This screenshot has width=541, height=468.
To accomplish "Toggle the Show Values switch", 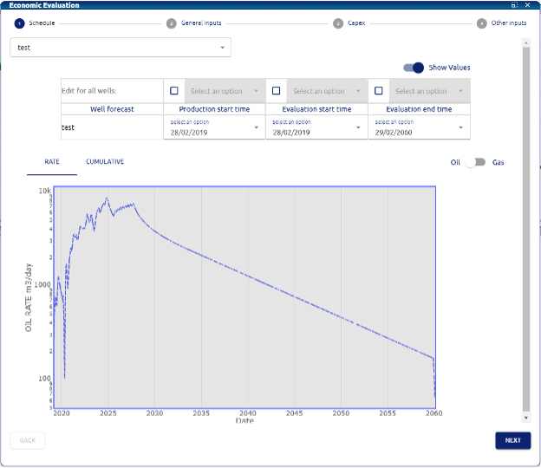I will [414, 68].
